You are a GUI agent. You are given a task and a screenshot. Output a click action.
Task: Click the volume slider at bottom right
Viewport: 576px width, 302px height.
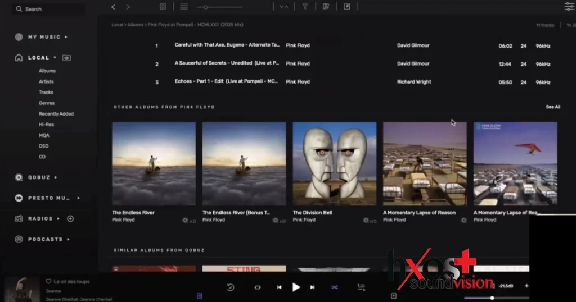coord(497,298)
